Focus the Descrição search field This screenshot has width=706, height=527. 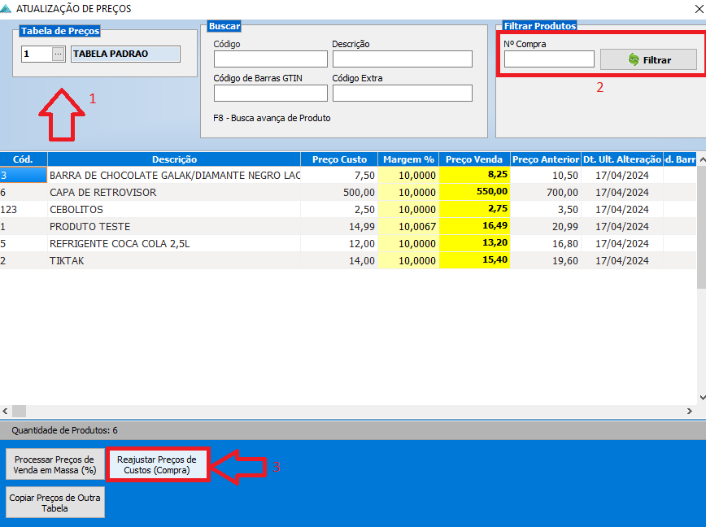pyautogui.click(x=402, y=59)
